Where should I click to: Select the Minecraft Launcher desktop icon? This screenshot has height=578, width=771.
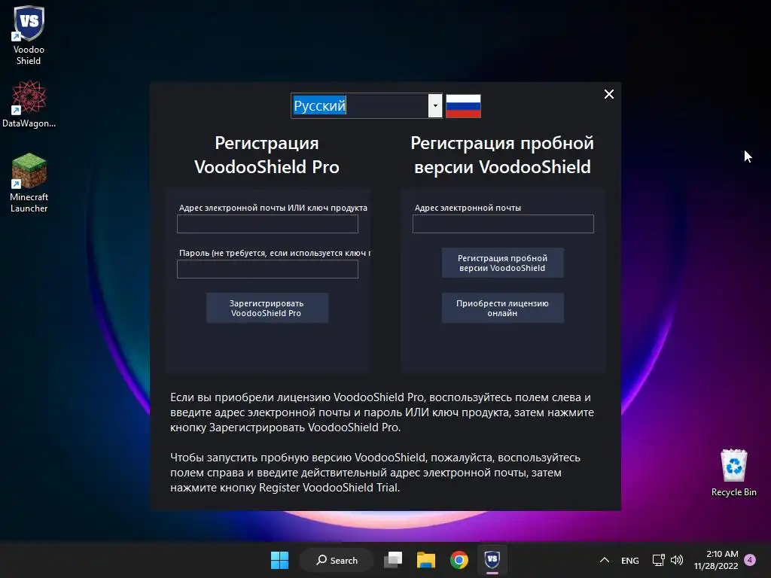(x=29, y=183)
